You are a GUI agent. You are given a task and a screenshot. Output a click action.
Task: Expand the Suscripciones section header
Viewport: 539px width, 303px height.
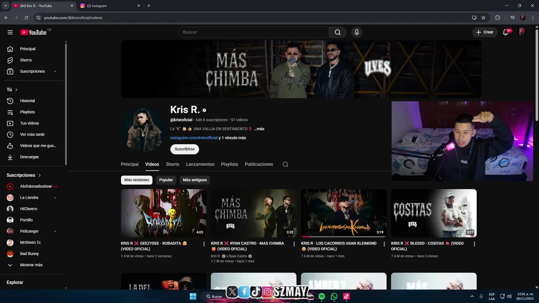(x=24, y=175)
